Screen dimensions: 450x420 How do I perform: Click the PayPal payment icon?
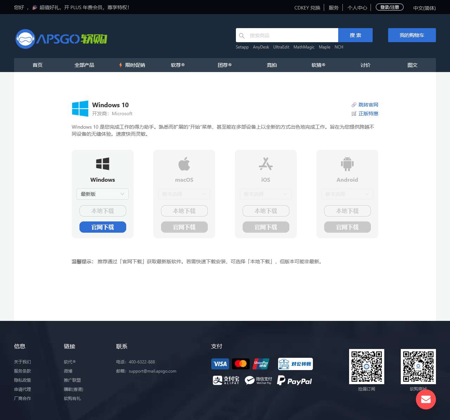coord(295,380)
